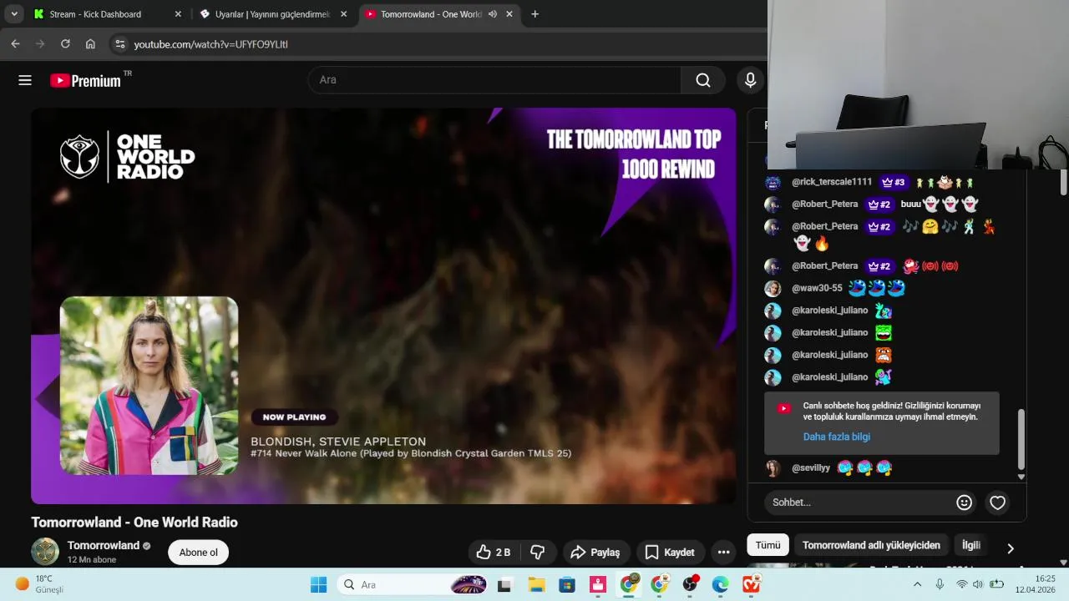Open OBS Studio from the taskbar

(x=690, y=584)
